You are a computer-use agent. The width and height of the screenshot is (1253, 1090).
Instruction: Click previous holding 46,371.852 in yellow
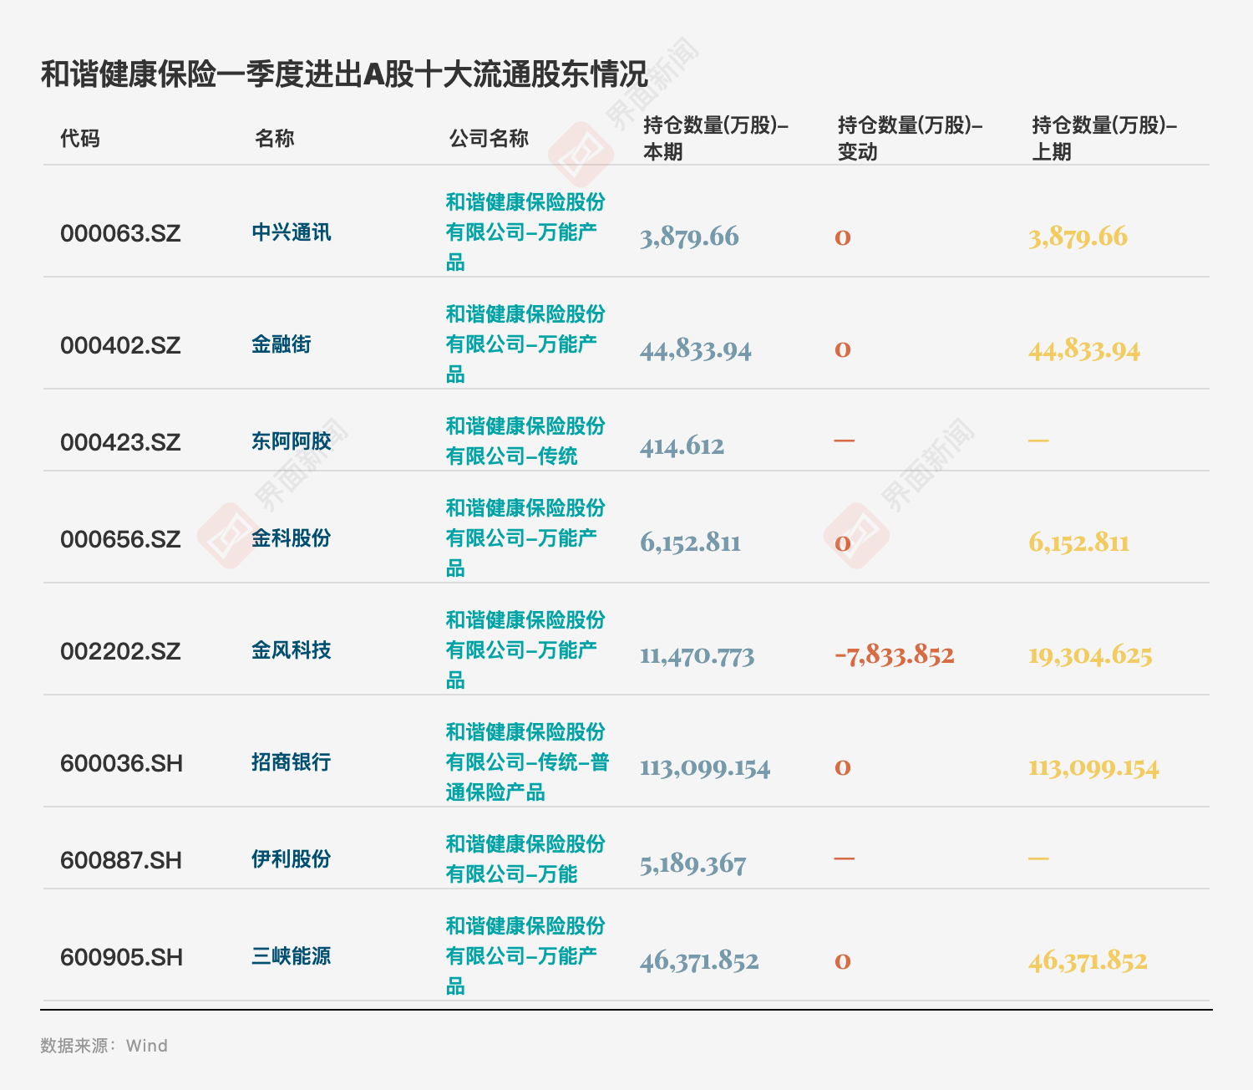tap(1088, 960)
